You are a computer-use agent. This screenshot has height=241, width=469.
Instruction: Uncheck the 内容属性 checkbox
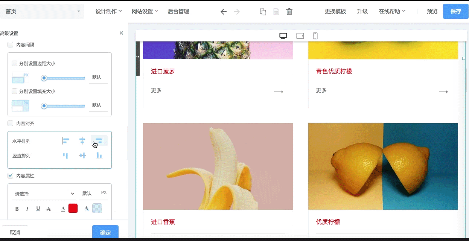pyautogui.click(x=11, y=176)
